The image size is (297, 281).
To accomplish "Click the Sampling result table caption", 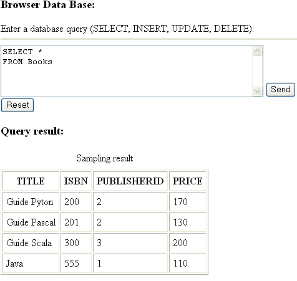I will pos(104,158).
